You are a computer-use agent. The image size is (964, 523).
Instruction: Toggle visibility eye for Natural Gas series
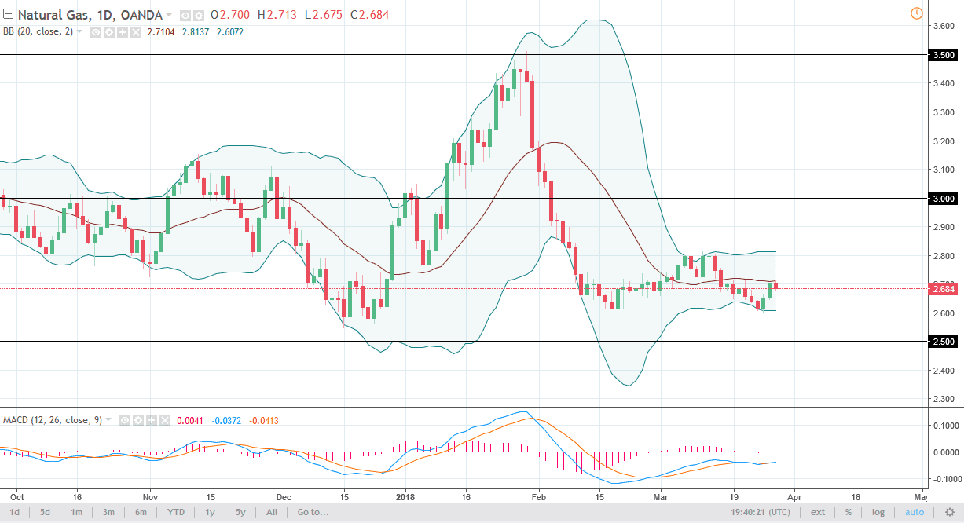tap(185, 16)
